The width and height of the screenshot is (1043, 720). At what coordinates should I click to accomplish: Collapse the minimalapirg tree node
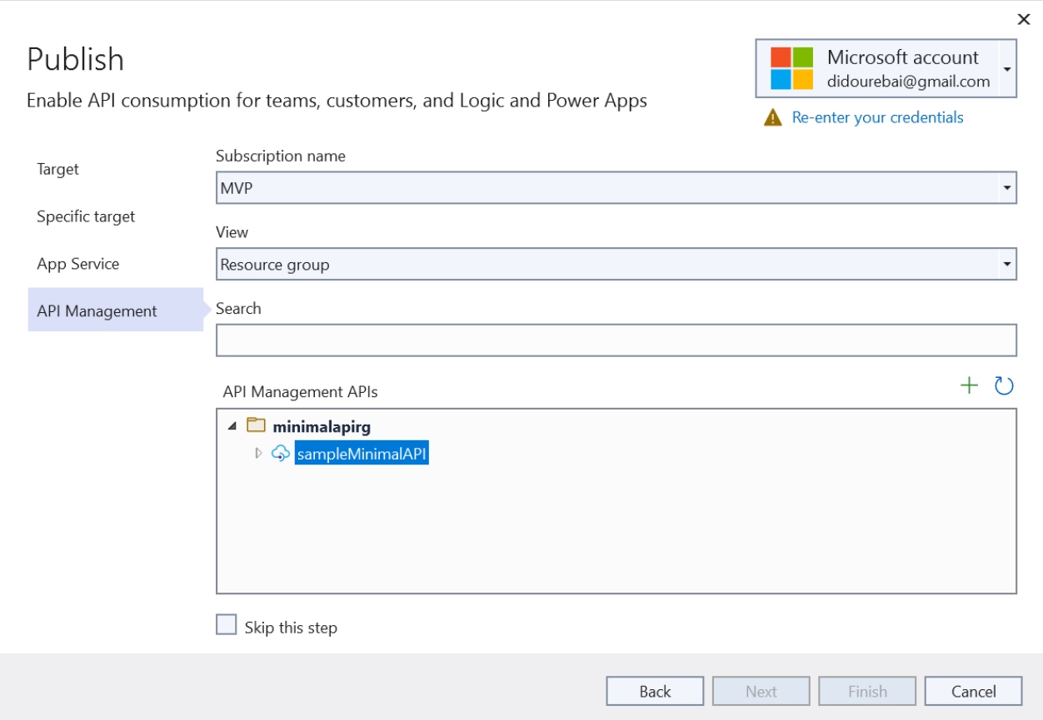232,426
